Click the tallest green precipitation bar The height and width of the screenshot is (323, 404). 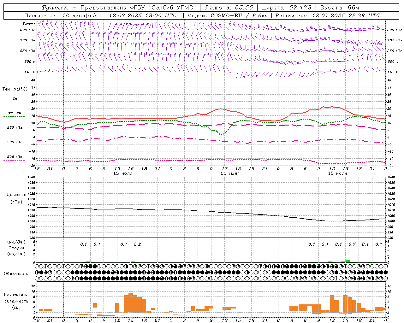348,261
